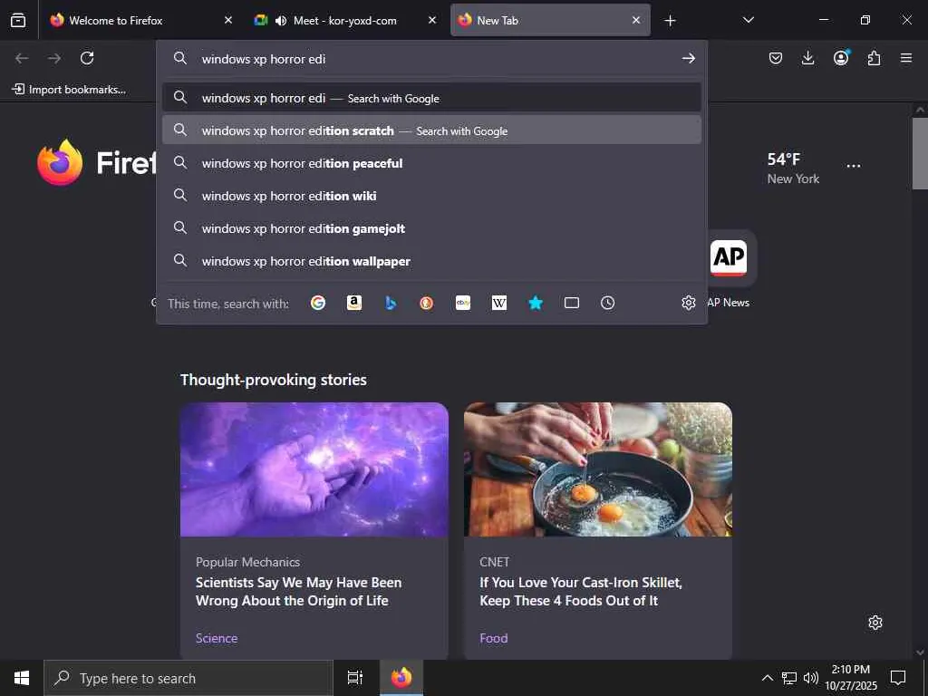Screen dimensions: 928x696
Task: Go forward to the next page
Action: 54,58
